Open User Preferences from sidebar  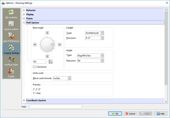[x=11, y=37]
